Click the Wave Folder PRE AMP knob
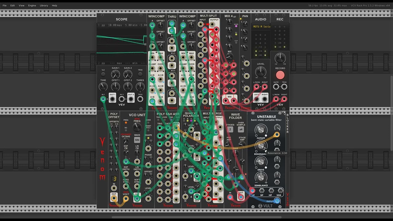The height and width of the screenshot is (221, 393). (x=228, y=145)
